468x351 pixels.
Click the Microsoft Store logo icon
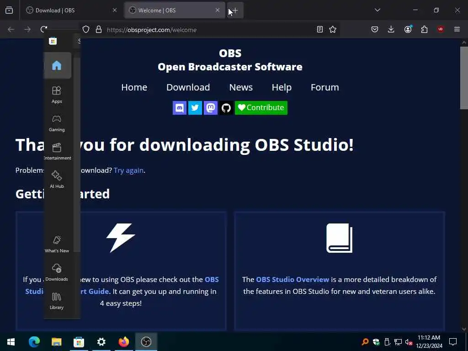pos(53,41)
